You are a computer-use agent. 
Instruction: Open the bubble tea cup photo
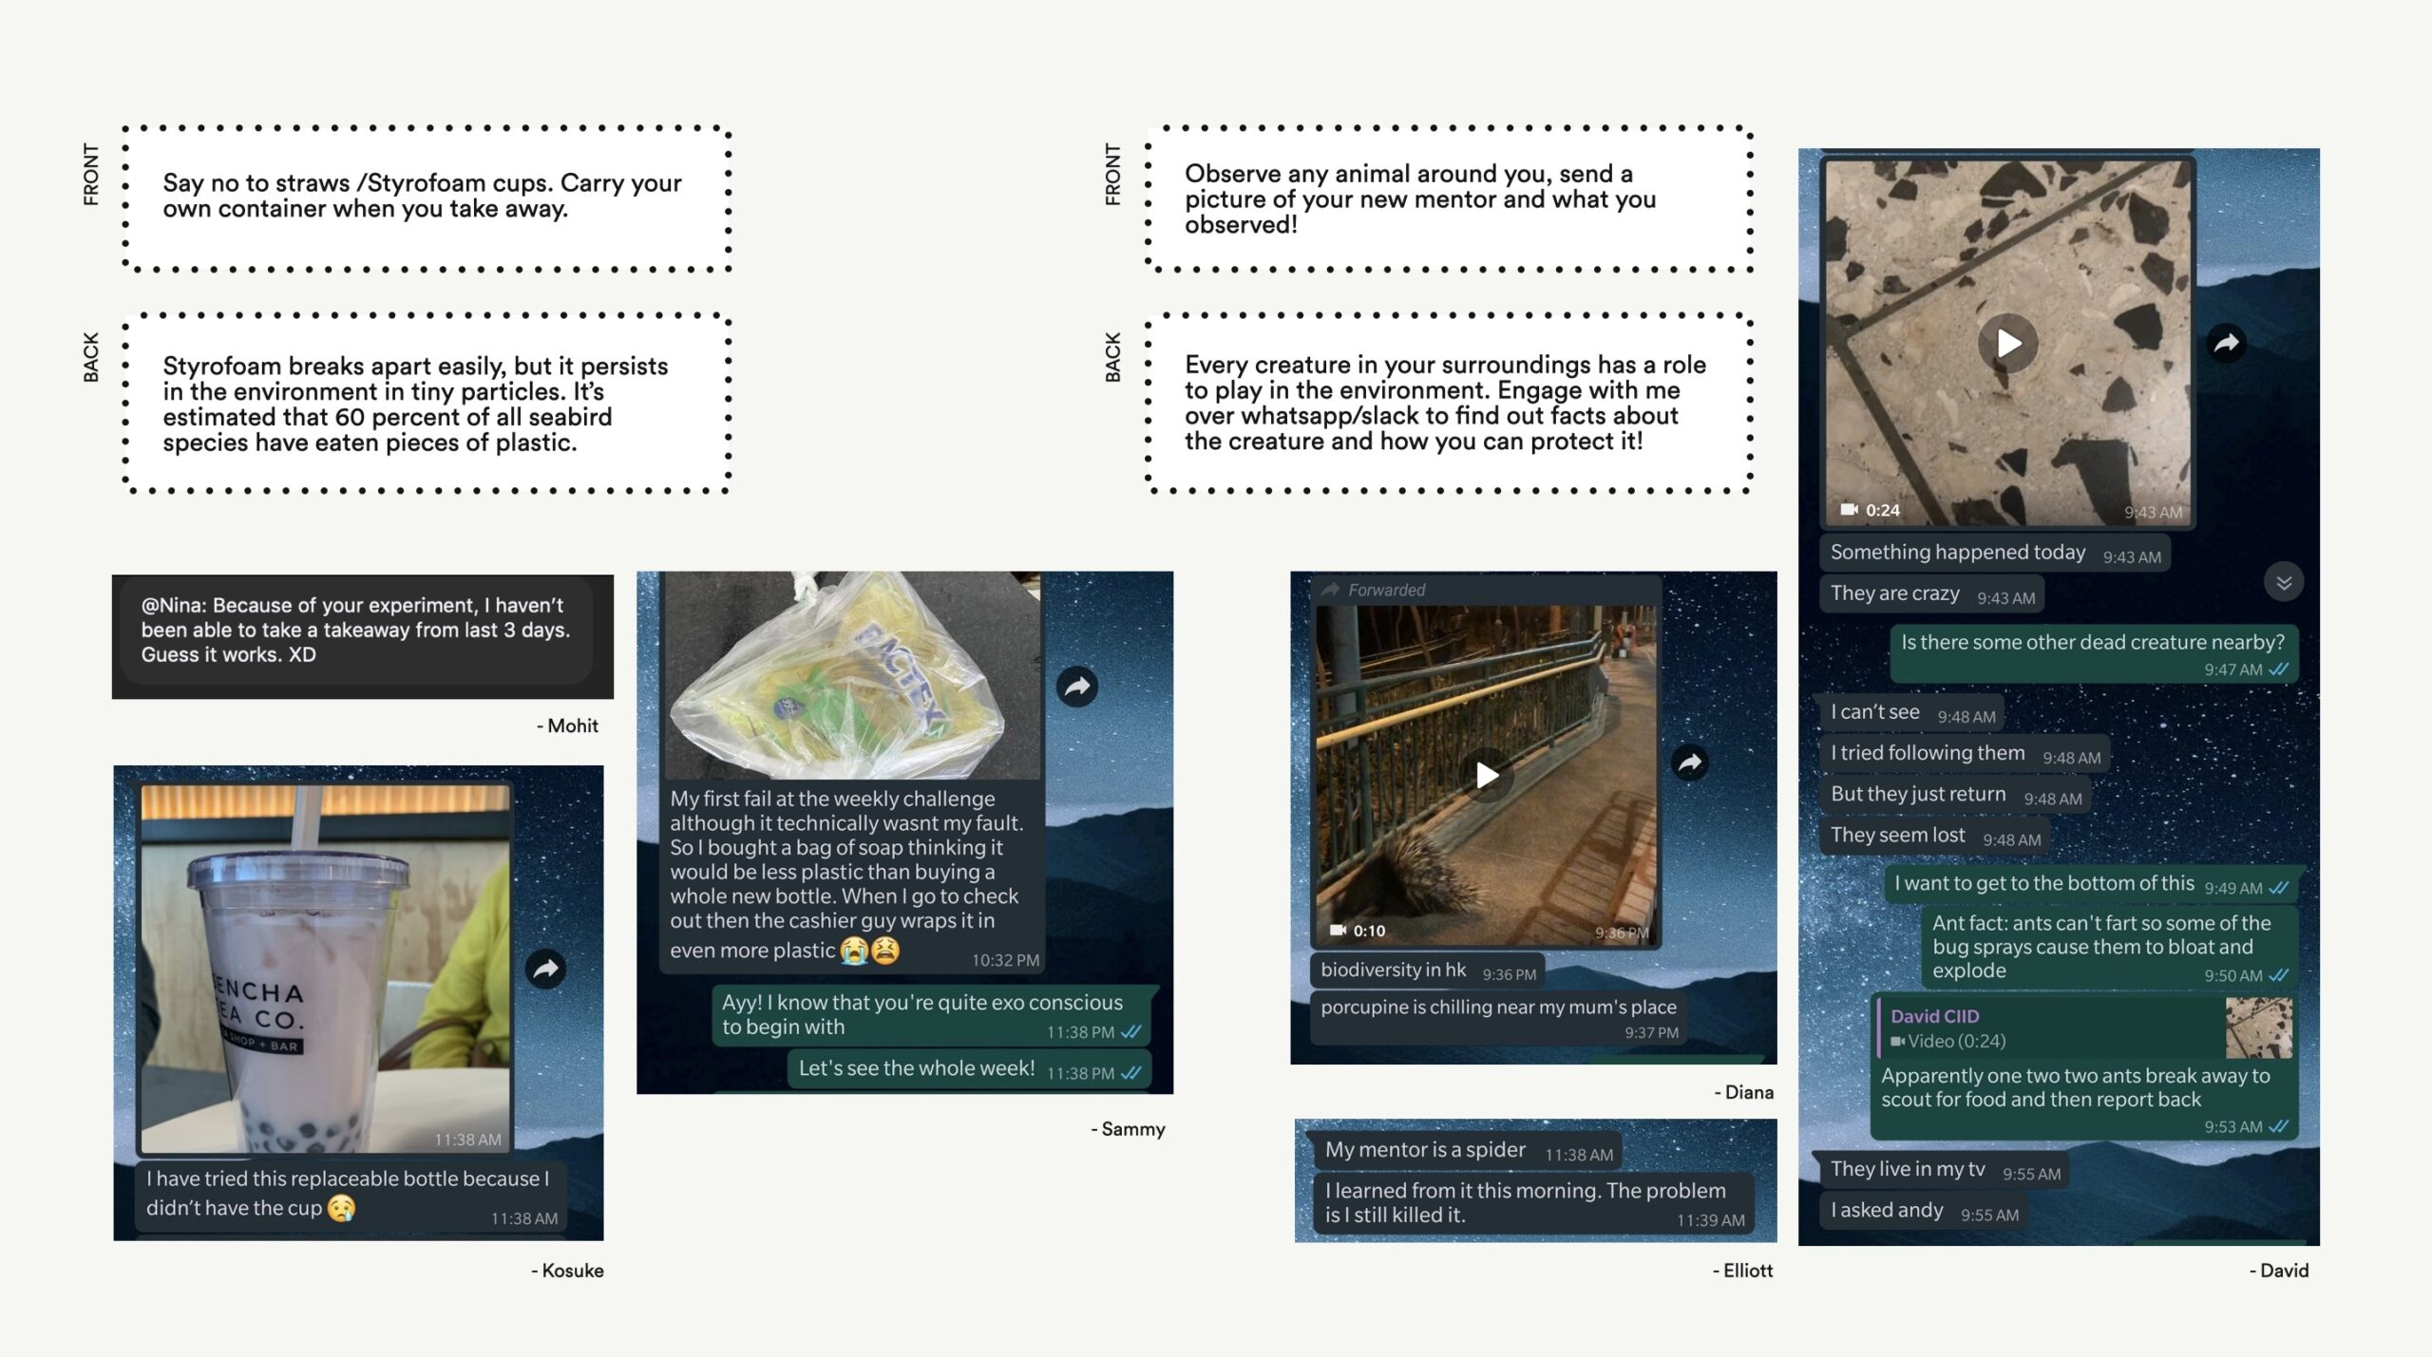[x=325, y=969]
